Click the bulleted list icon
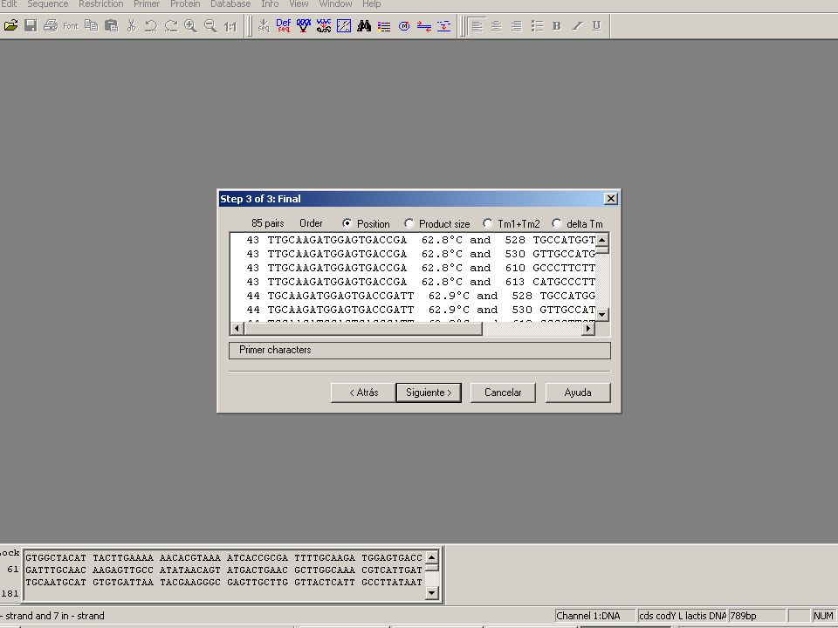The width and height of the screenshot is (838, 628). point(537,25)
